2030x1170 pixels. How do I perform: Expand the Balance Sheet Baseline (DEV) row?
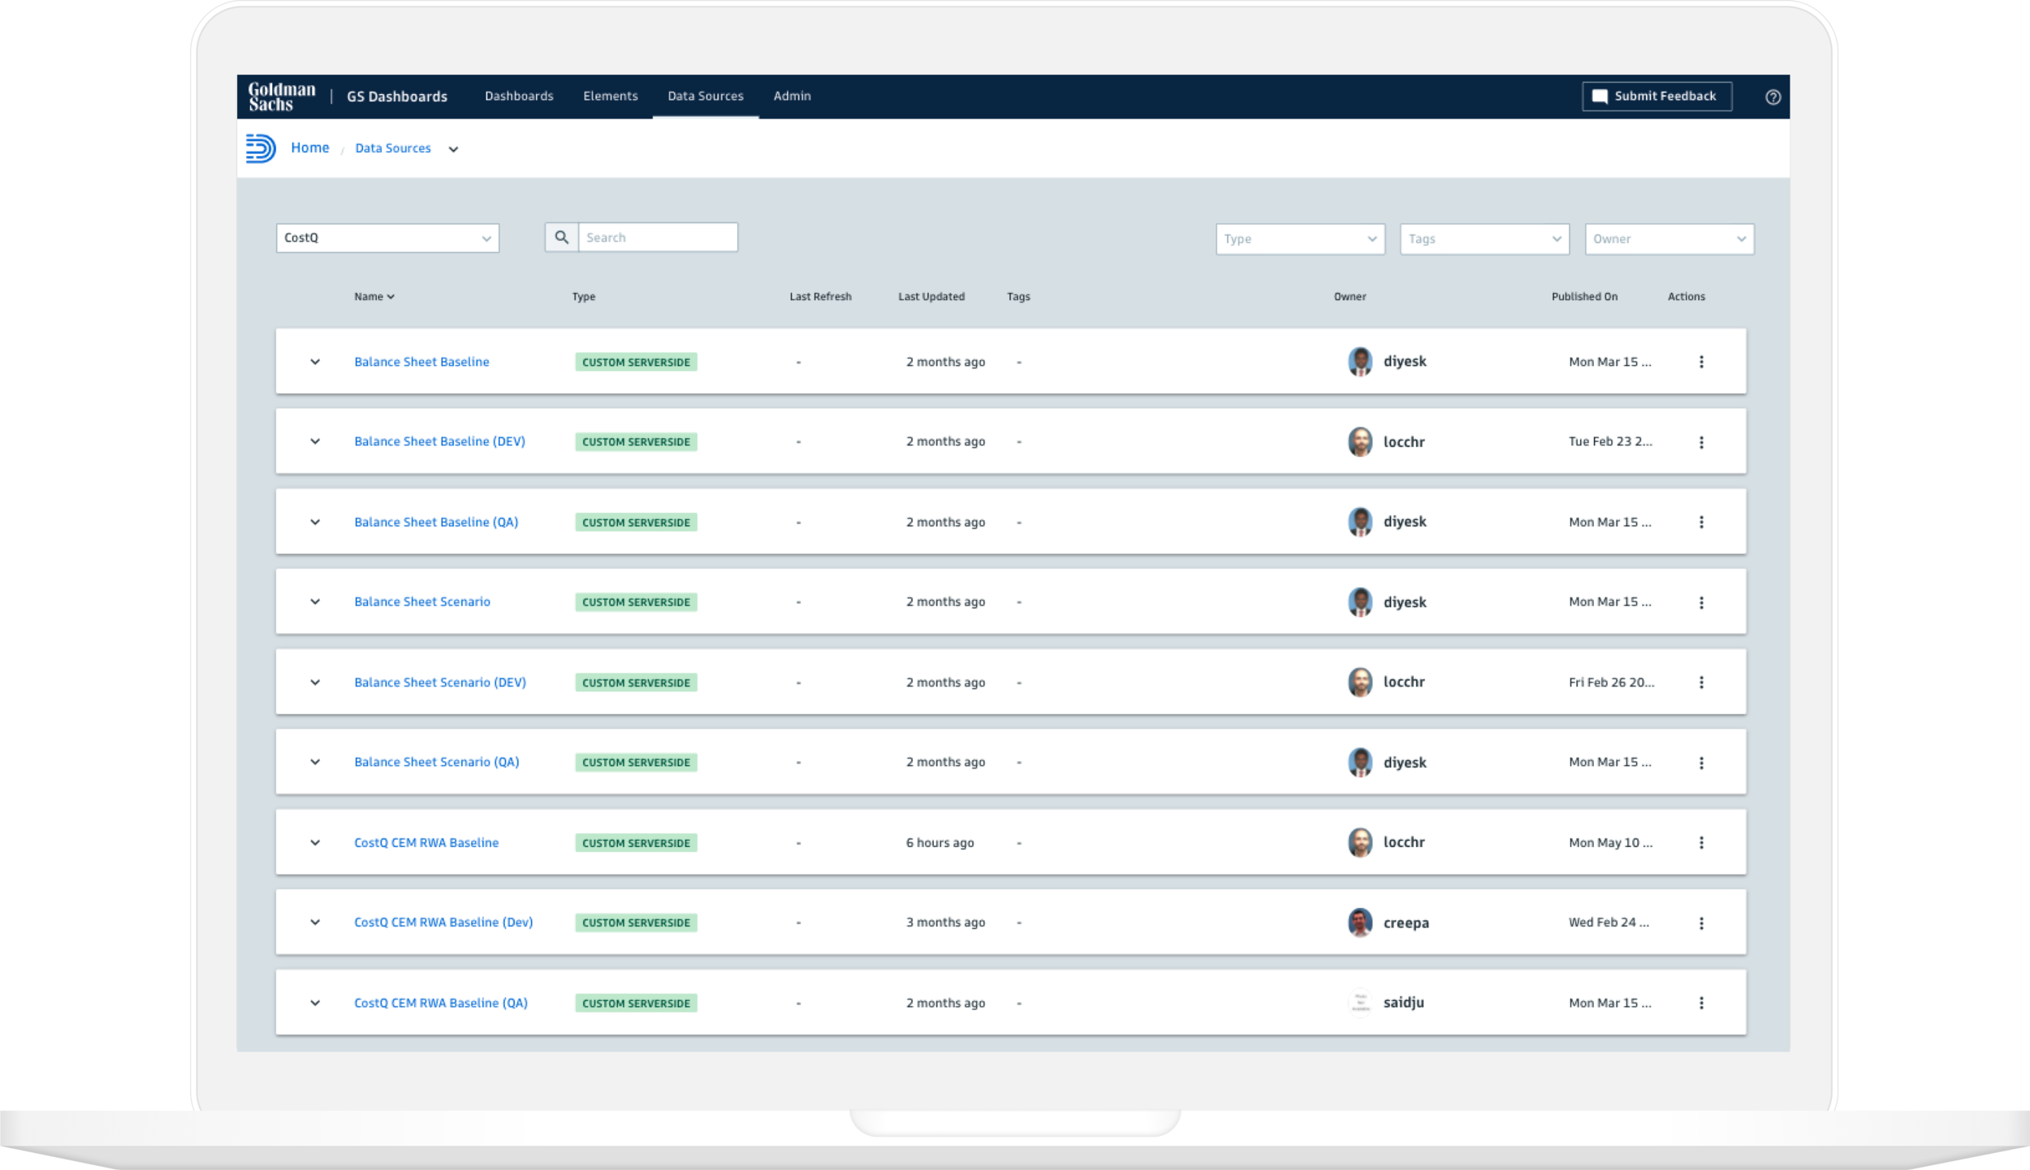point(315,441)
